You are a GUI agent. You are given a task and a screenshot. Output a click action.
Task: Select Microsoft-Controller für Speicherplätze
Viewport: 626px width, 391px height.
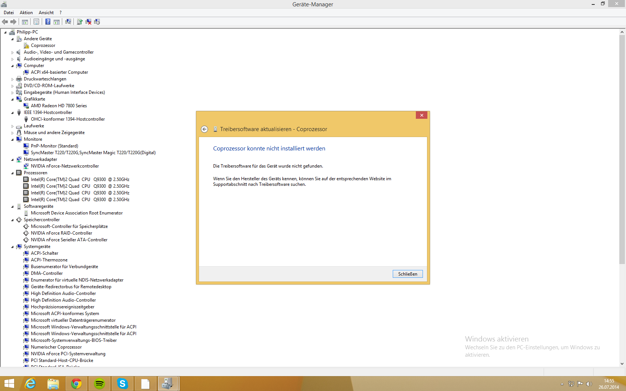[69, 226]
